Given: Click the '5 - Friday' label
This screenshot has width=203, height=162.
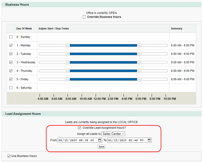Looking at the screenshot, I should [22, 79].
